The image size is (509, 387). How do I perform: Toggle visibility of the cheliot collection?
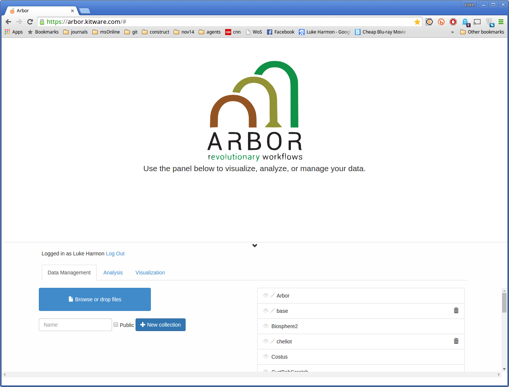(x=266, y=341)
